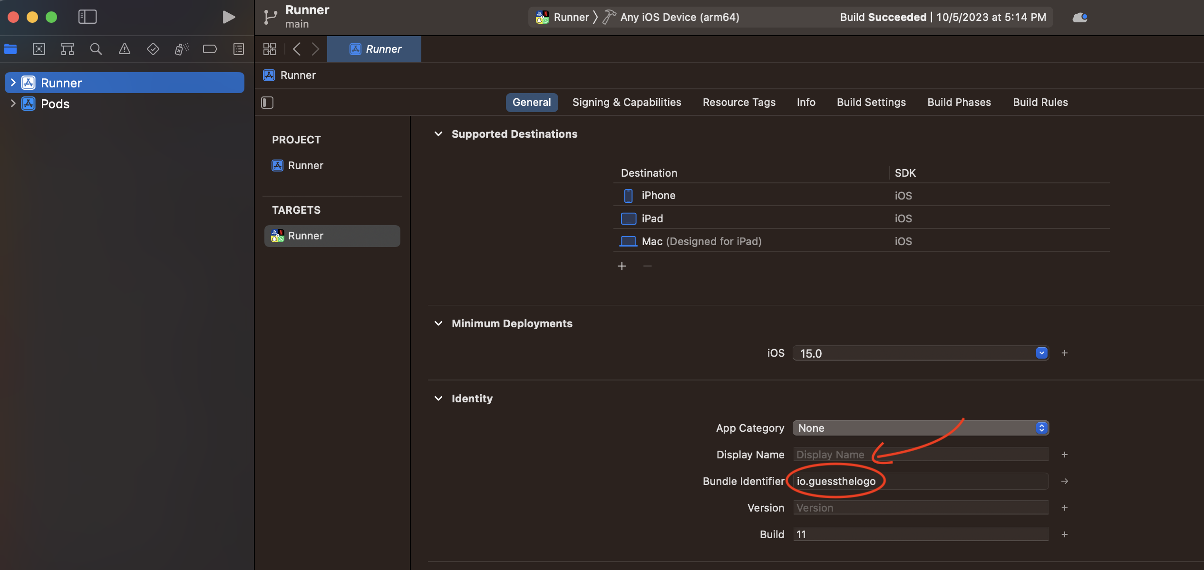Open the App Category None dropdown

(921, 428)
